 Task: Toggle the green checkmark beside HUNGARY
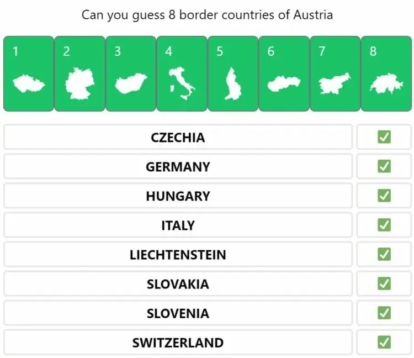(x=384, y=196)
